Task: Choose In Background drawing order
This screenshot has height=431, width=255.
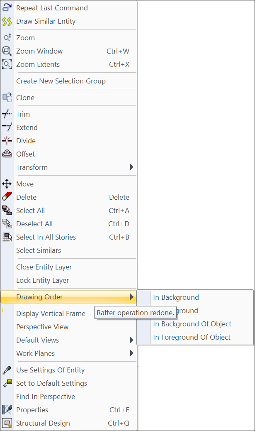Action: pos(176,297)
